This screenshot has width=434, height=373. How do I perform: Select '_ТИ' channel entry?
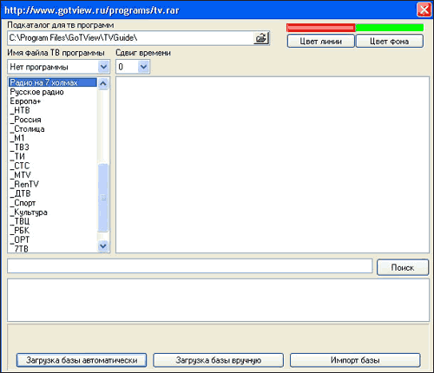point(53,157)
